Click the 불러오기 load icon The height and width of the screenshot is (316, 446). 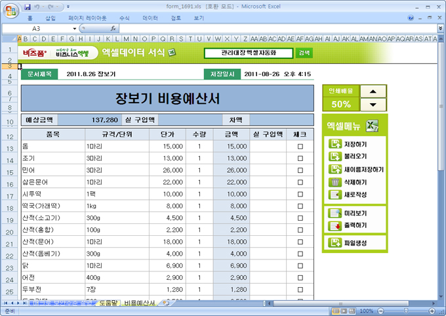tap(335, 156)
